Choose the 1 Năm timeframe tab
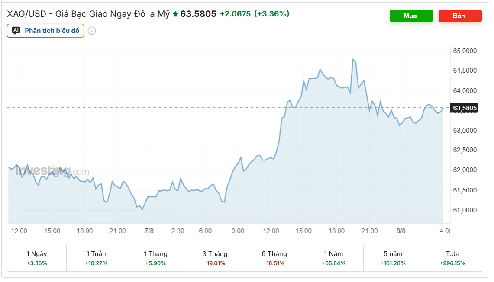Viewport: 494px width, 282px height. 334,258
